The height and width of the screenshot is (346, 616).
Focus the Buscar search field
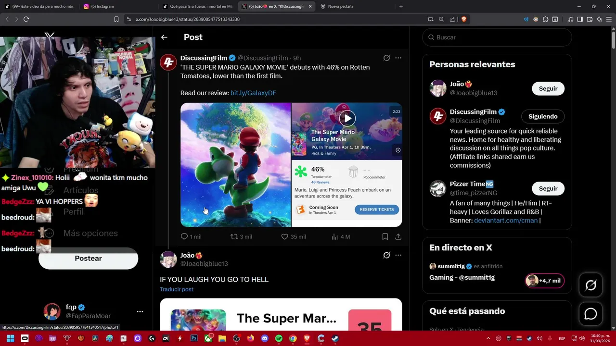497,37
